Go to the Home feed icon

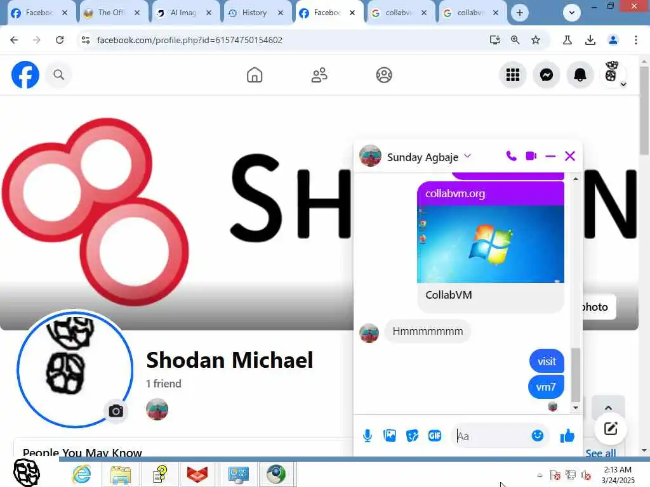pos(255,75)
